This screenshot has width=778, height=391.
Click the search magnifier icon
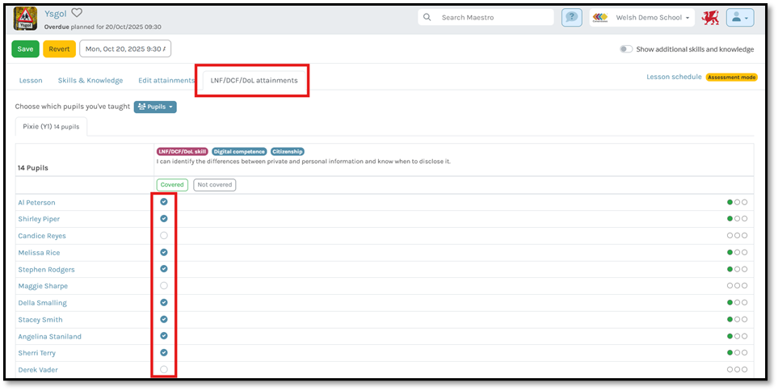point(427,18)
